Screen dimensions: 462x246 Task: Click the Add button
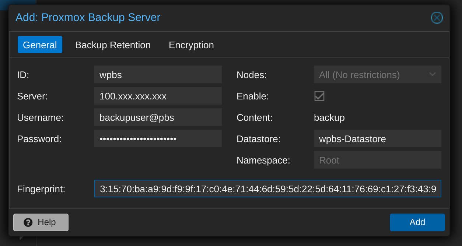(x=417, y=222)
